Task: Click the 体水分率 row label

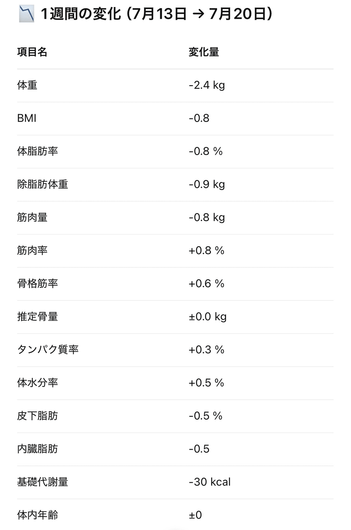Action: pyautogui.click(x=37, y=383)
